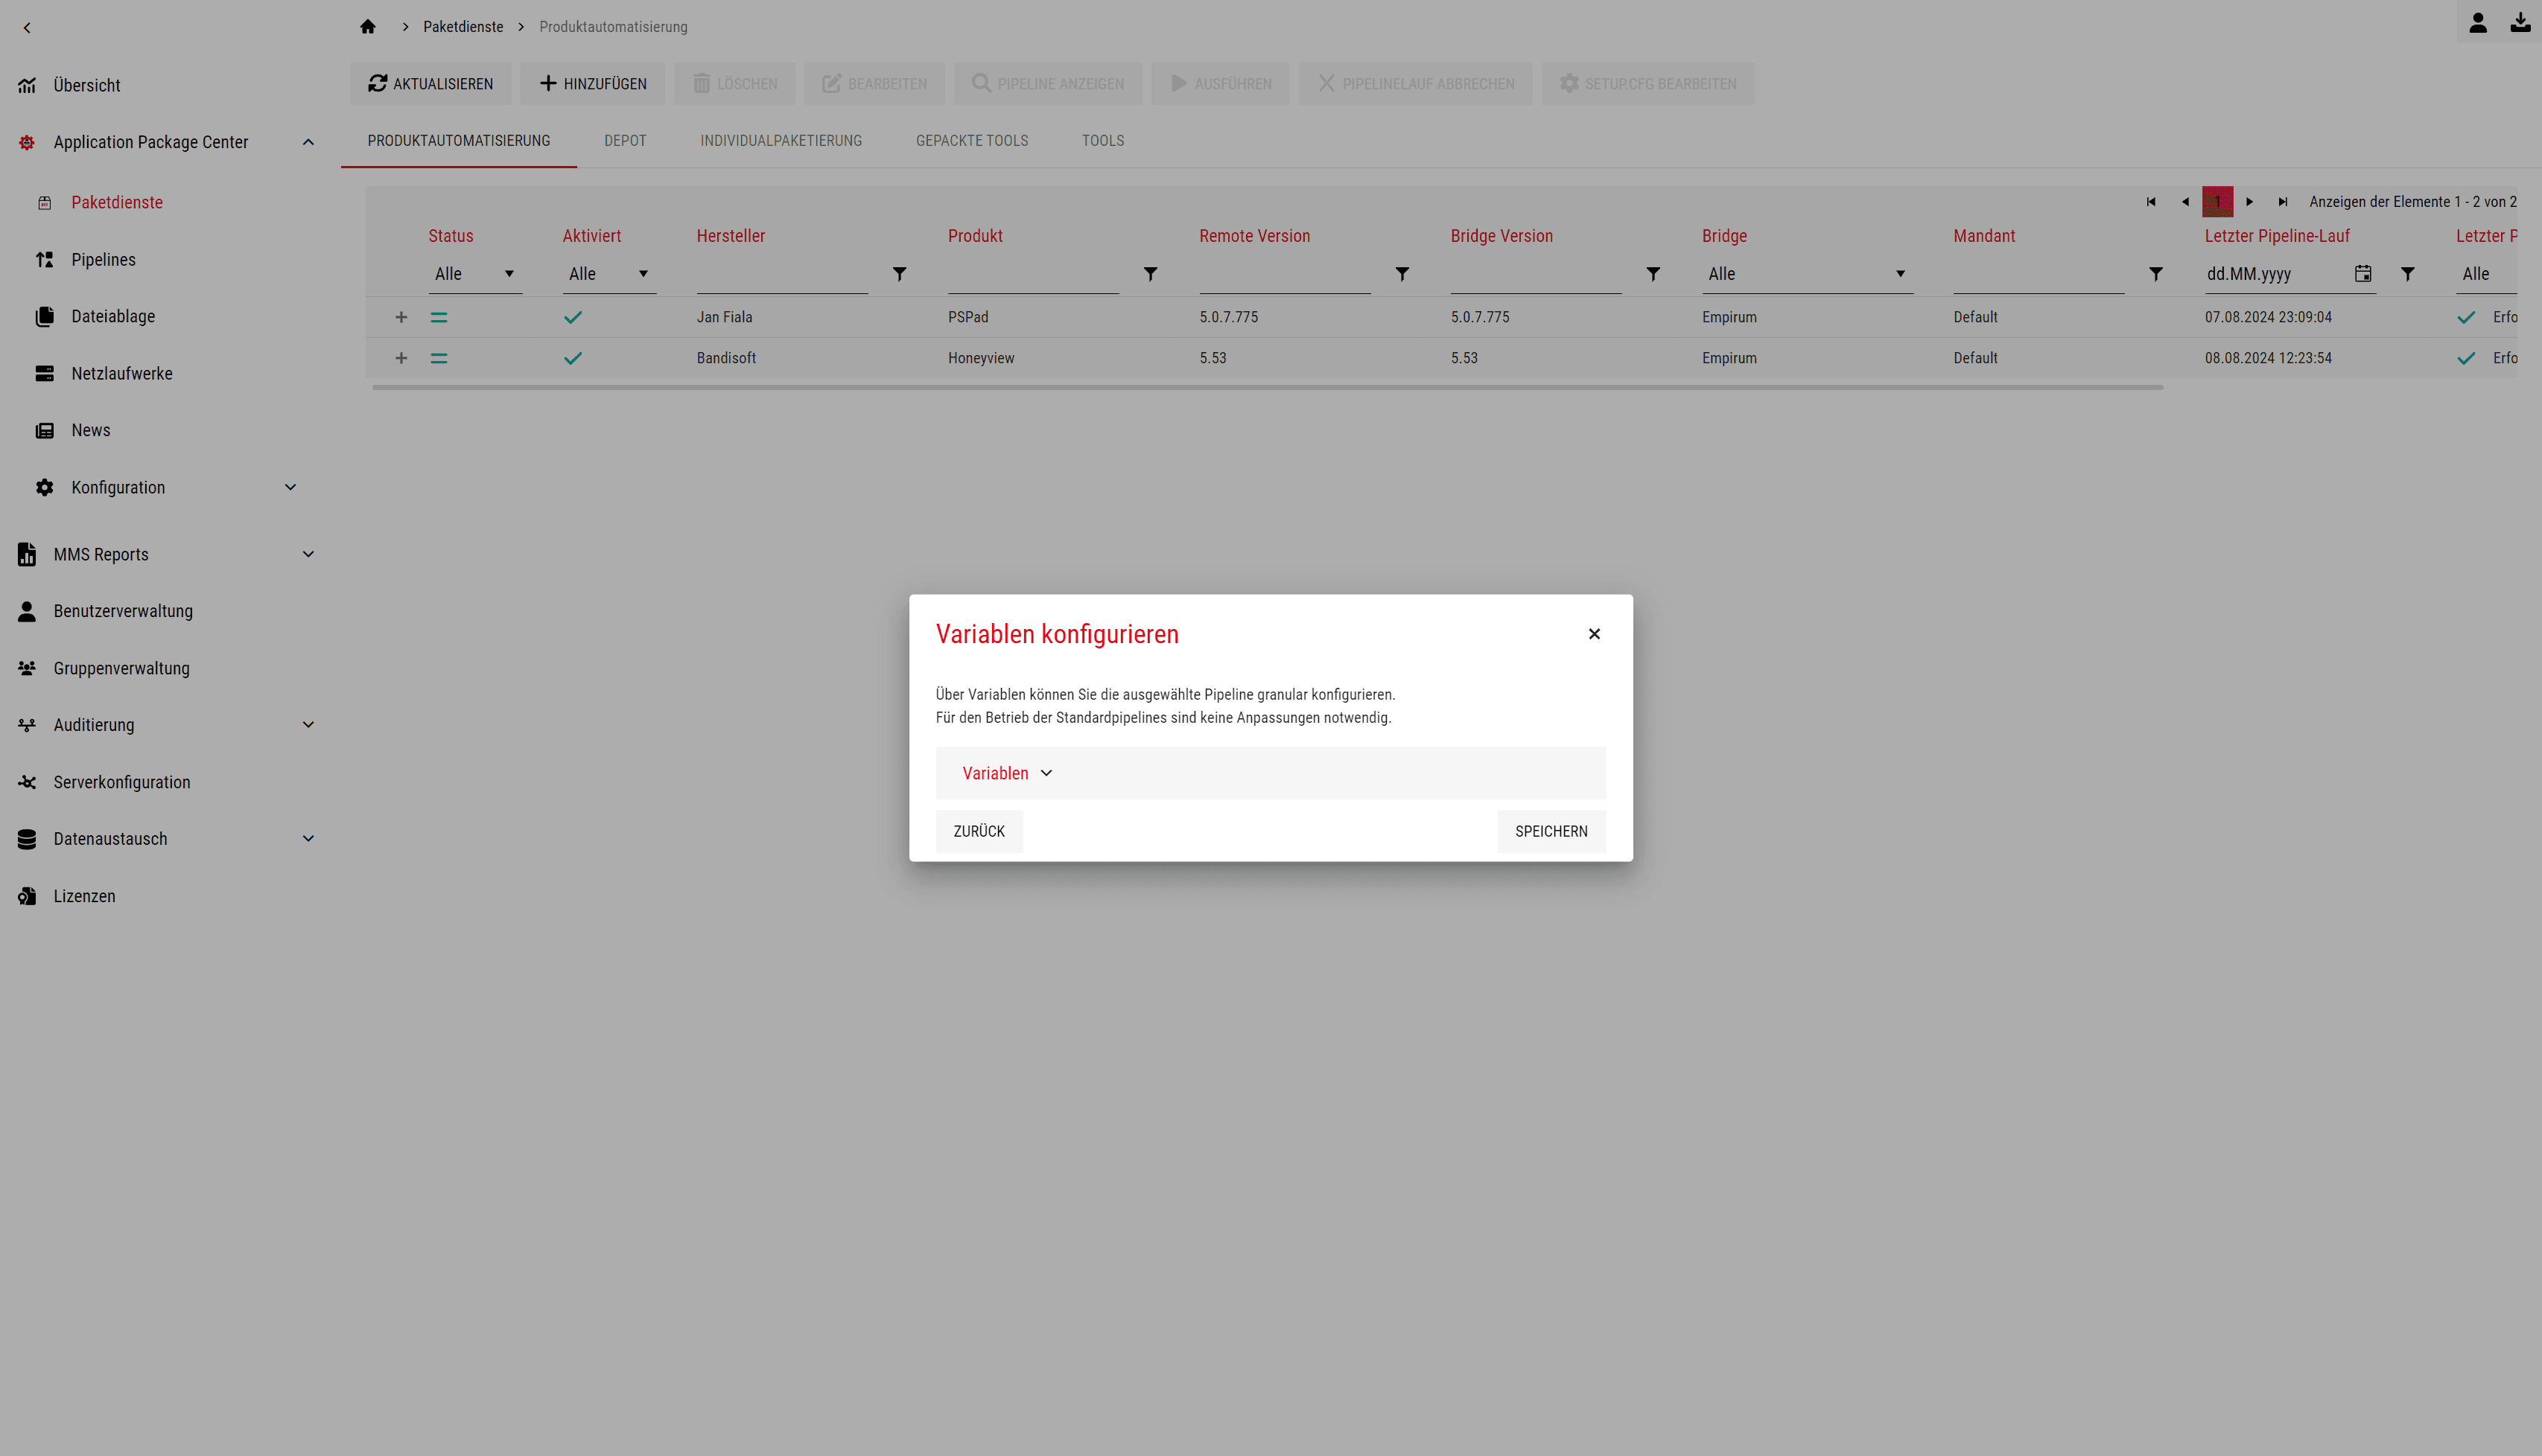Expand the PSPad row

[401, 317]
